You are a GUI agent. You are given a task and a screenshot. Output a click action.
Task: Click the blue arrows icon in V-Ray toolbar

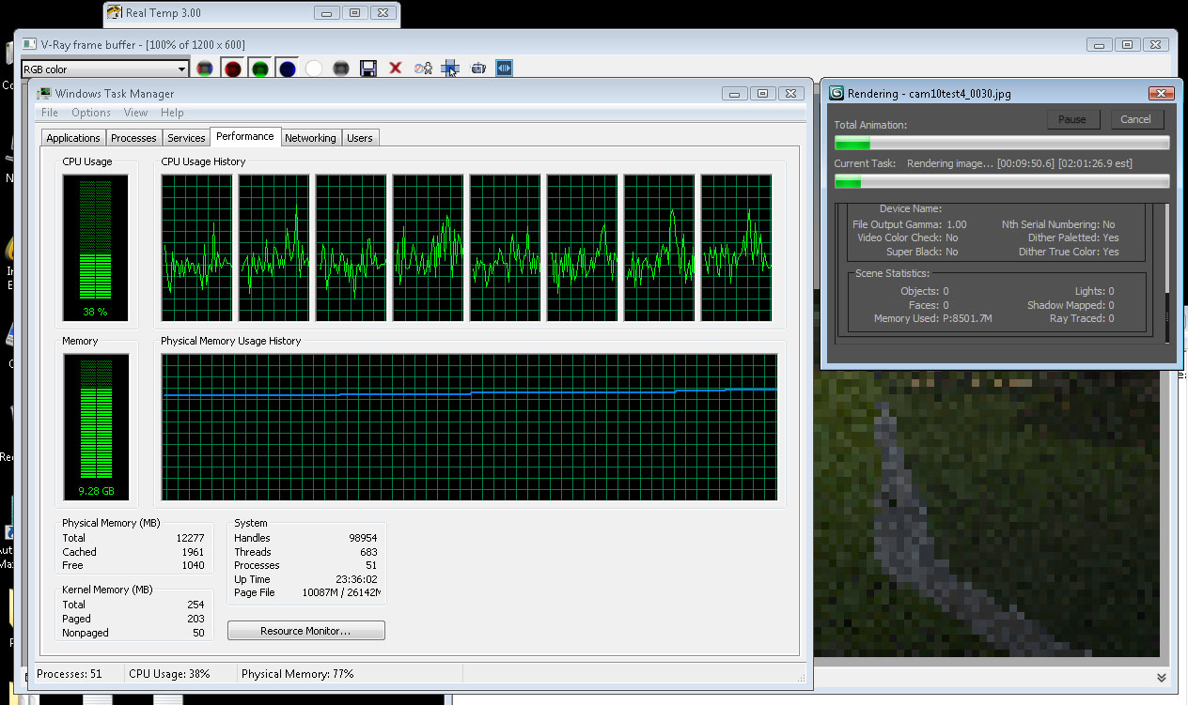[x=505, y=69]
